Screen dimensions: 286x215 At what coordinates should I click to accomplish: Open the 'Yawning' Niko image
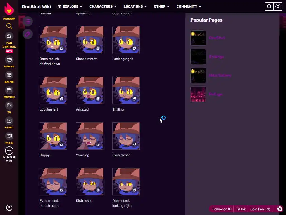(x=90, y=136)
